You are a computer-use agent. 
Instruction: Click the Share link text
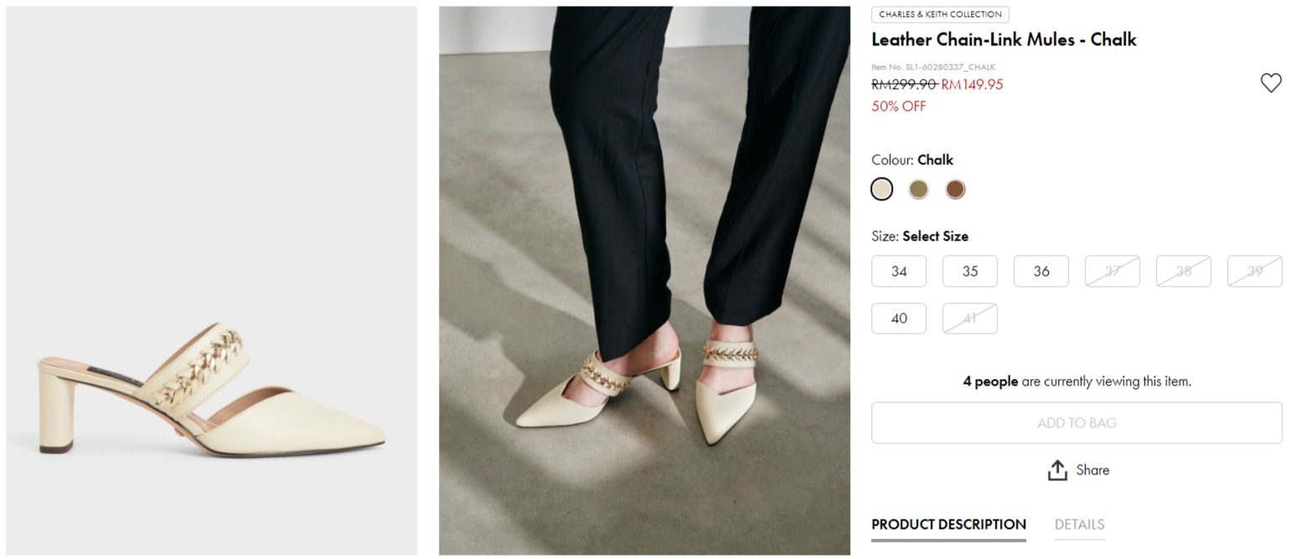point(1092,470)
